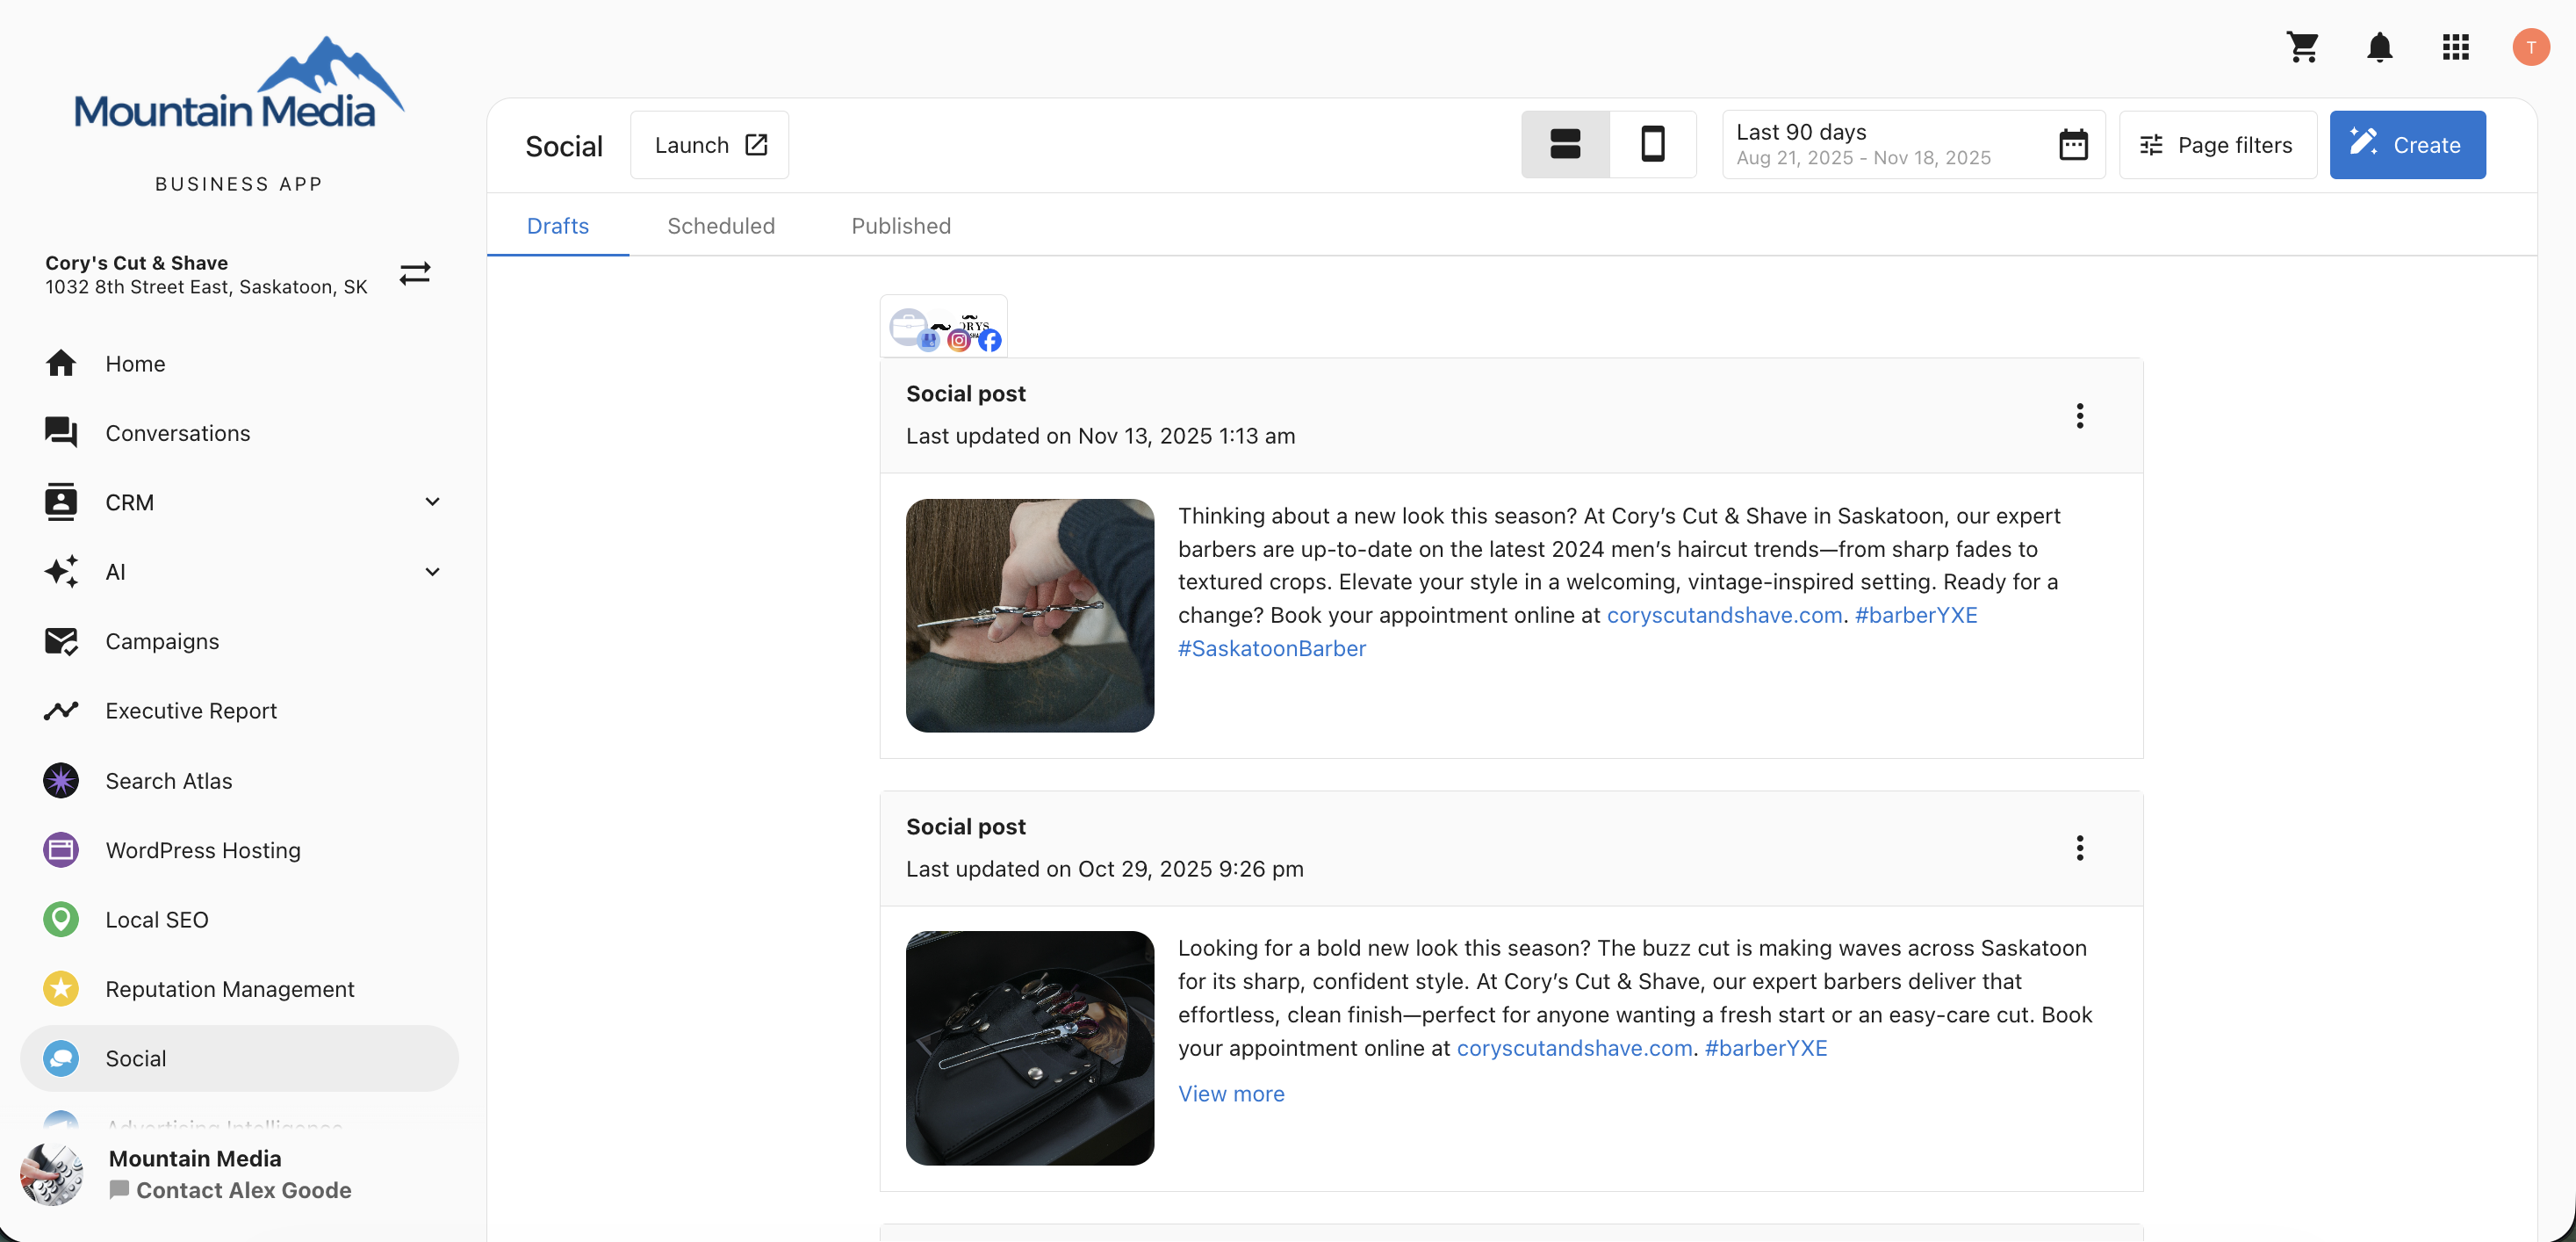This screenshot has height=1242, width=2576.
Task: Click the Create button
Action: tap(2407, 144)
